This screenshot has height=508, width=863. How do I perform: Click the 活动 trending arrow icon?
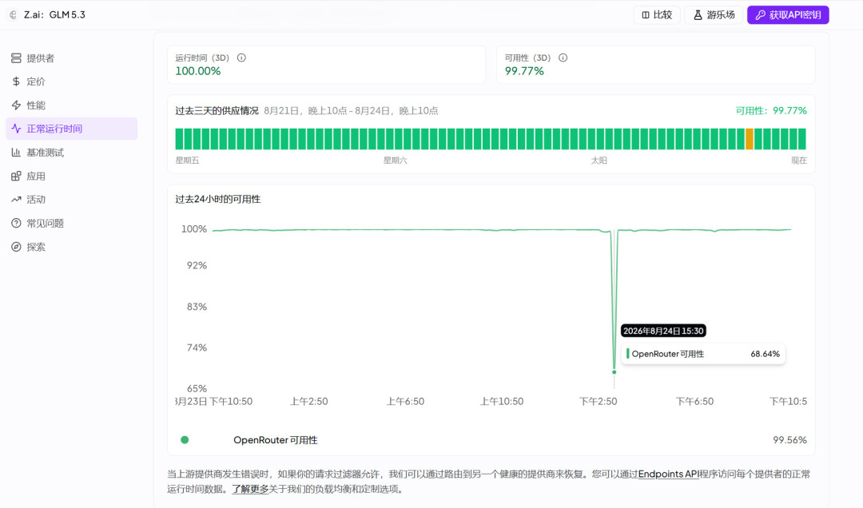[16, 199]
